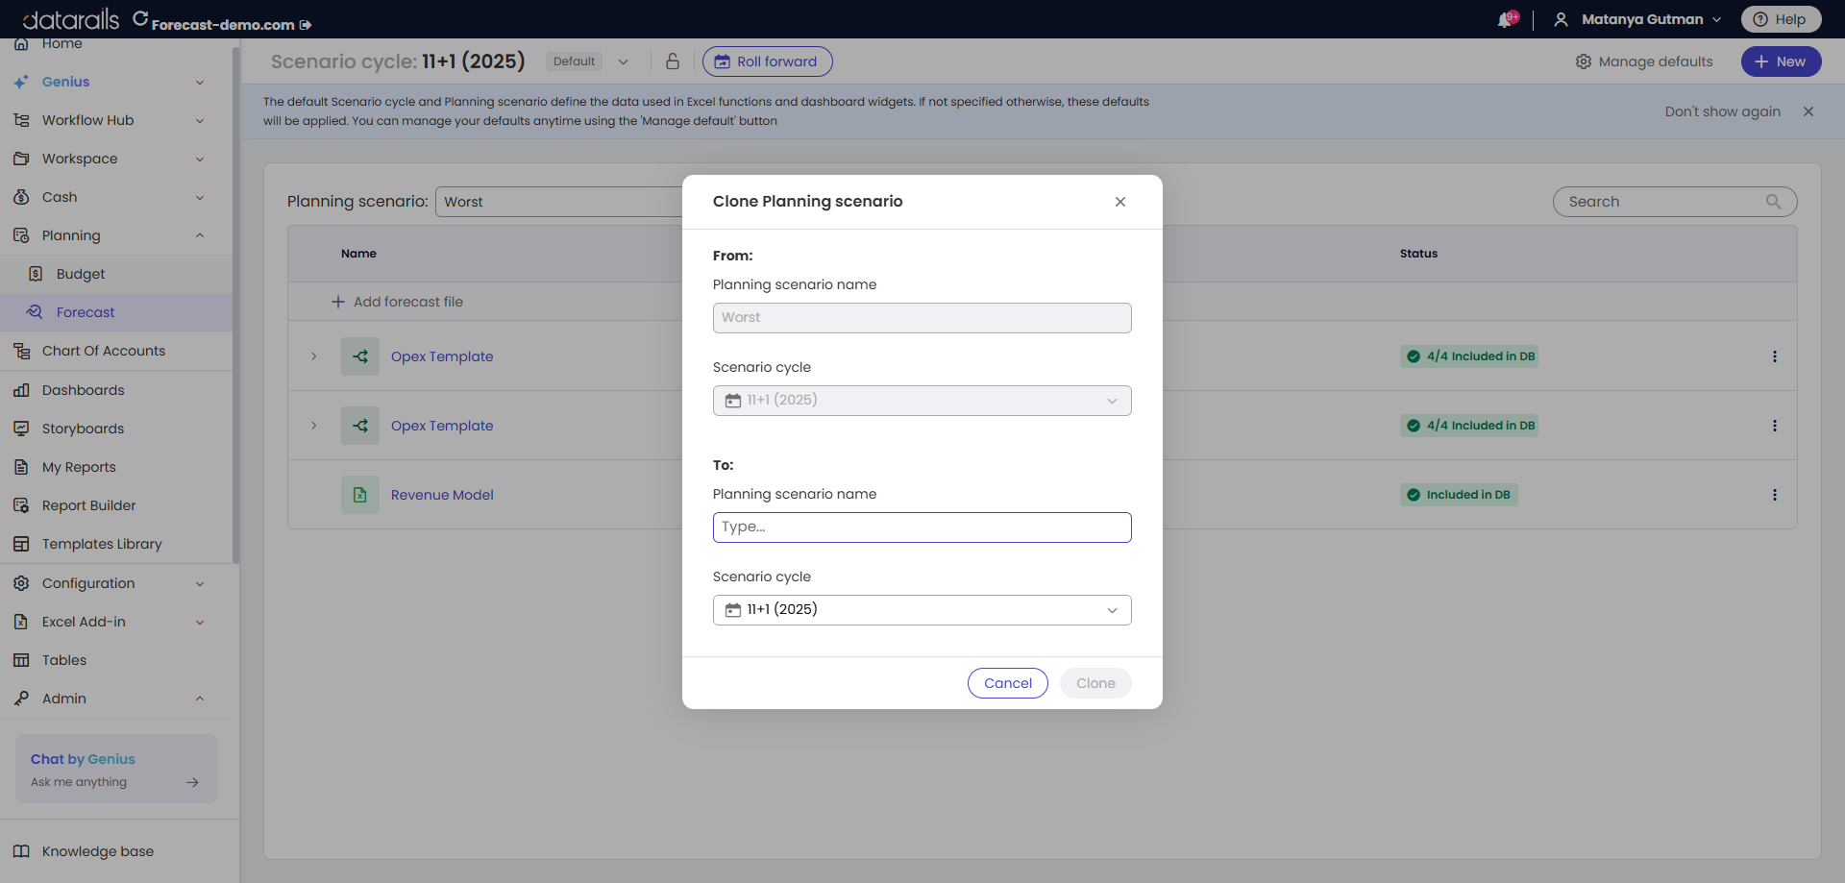Click the Templates Library icon
This screenshot has width=1845, height=883.
tap(21, 544)
